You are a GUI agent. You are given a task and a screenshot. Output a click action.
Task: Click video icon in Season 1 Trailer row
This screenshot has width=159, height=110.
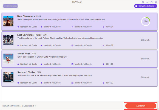tap(18, 83)
